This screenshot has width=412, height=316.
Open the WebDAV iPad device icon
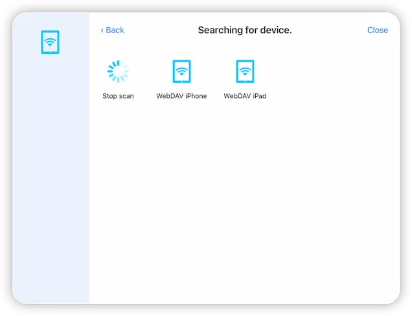(x=245, y=72)
